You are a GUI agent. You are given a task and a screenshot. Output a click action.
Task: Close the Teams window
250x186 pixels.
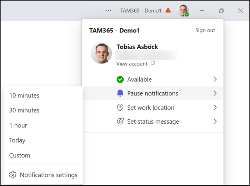click(x=241, y=10)
